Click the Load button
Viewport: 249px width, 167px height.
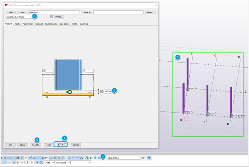(x=22, y=13)
